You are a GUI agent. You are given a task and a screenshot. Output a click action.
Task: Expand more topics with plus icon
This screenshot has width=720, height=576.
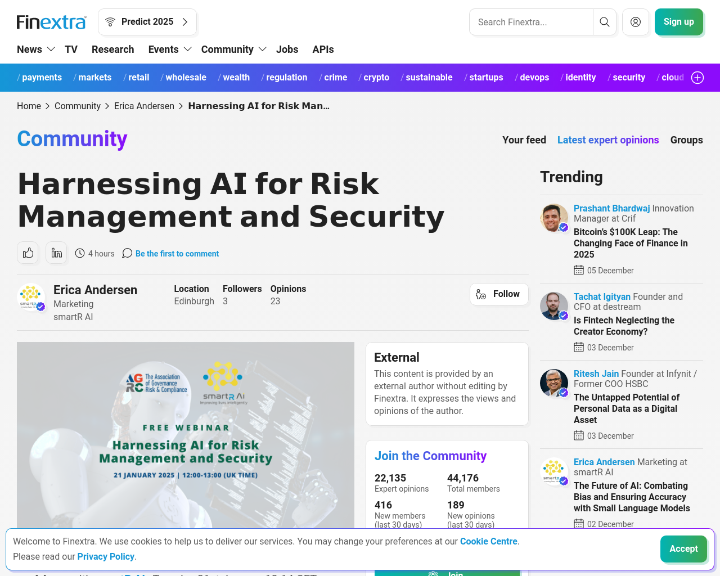pyautogui.click(x=697, y=78)
